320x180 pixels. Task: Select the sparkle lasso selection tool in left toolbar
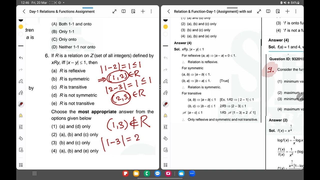21,81
